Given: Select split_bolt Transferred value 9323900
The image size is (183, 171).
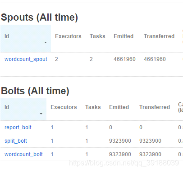Looking at the screenshot, I should [x=150, y=141].
